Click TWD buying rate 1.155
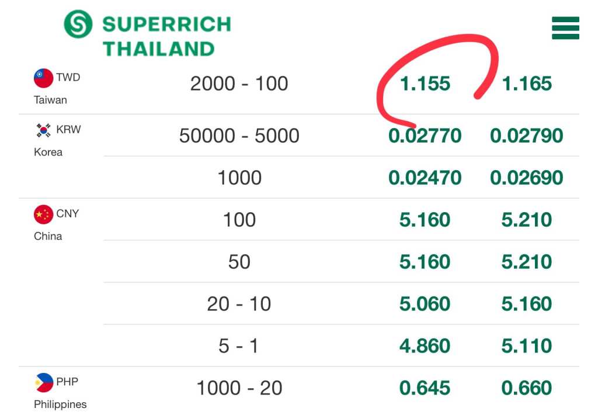Viewport: 598px width, 415px height. [425, 84]
